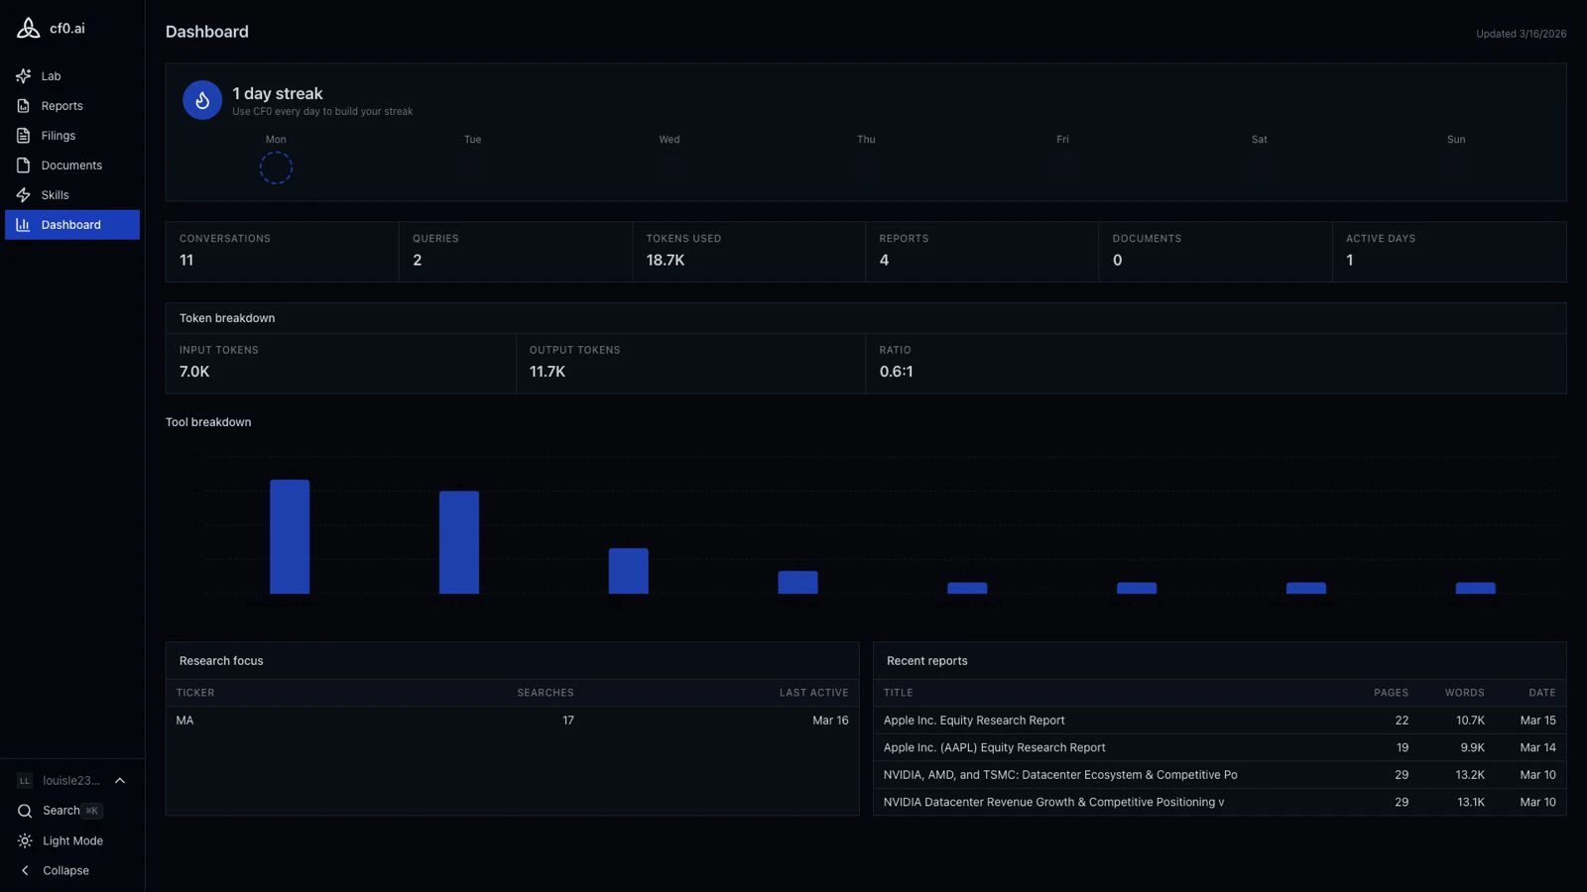Viewport: 1587px width, 892px height.
Task: Click the Collapse left arrow icon
Action: tap(25, 870)
